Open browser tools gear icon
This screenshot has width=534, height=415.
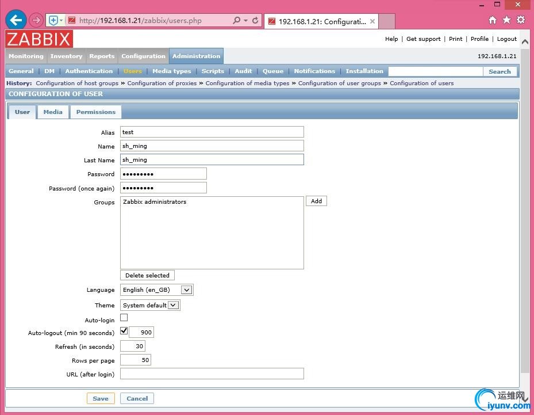click(x=521, y=20)
